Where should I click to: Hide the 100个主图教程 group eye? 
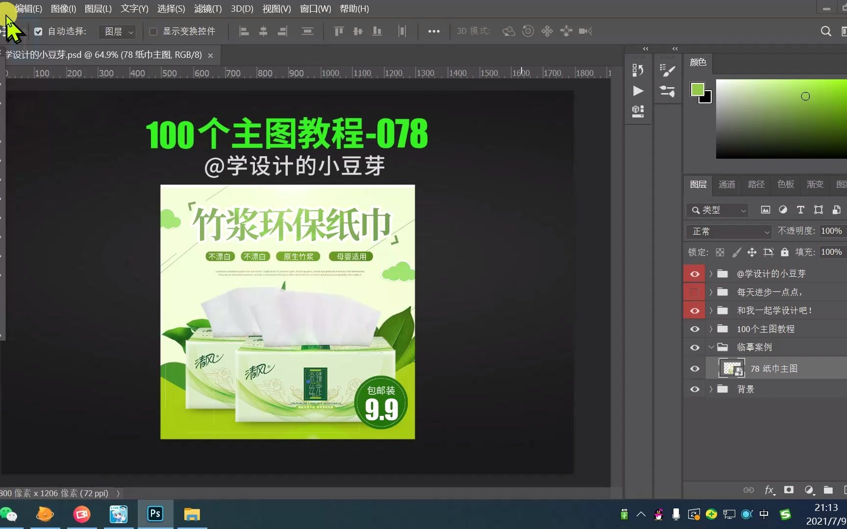click(695, 329)
